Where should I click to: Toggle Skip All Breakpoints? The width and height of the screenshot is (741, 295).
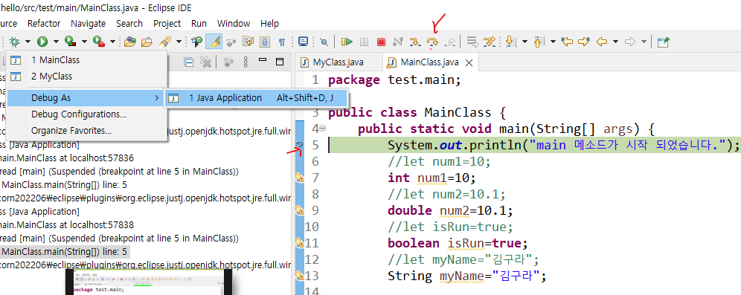point(324,42)
